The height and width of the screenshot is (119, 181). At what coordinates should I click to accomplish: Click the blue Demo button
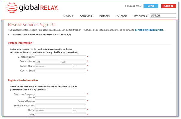click(151, 6)
